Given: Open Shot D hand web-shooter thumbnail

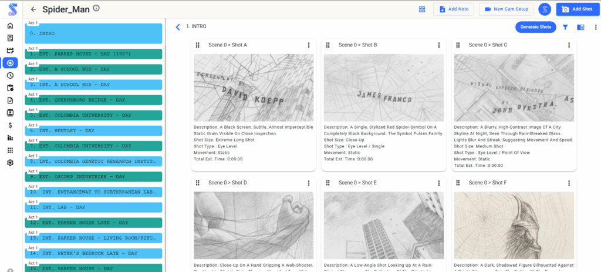Looking at the screenshot, I should tap(254, 226).
